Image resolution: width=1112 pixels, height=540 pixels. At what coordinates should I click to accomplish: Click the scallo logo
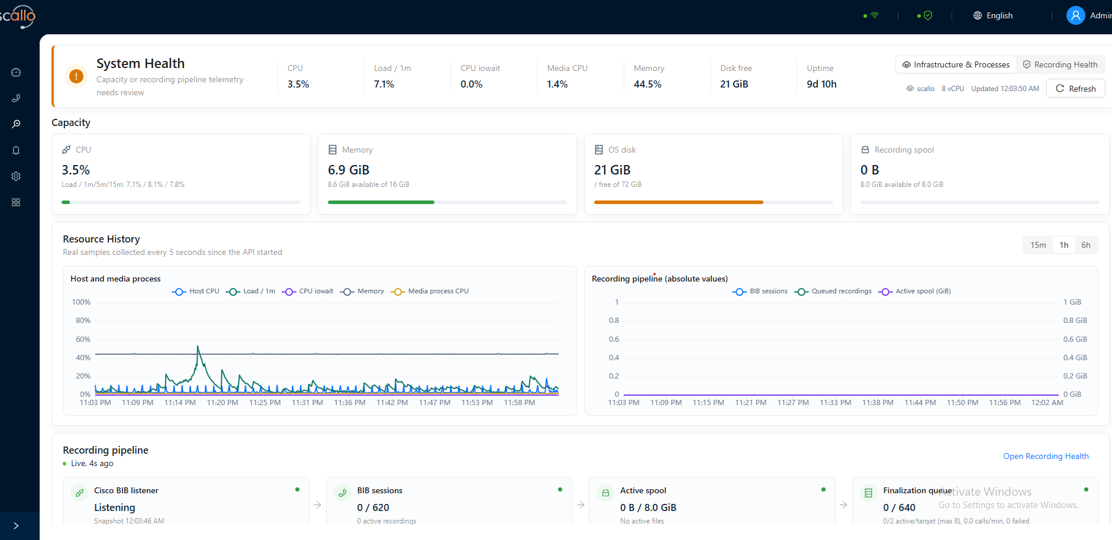(x=18, y=16)
